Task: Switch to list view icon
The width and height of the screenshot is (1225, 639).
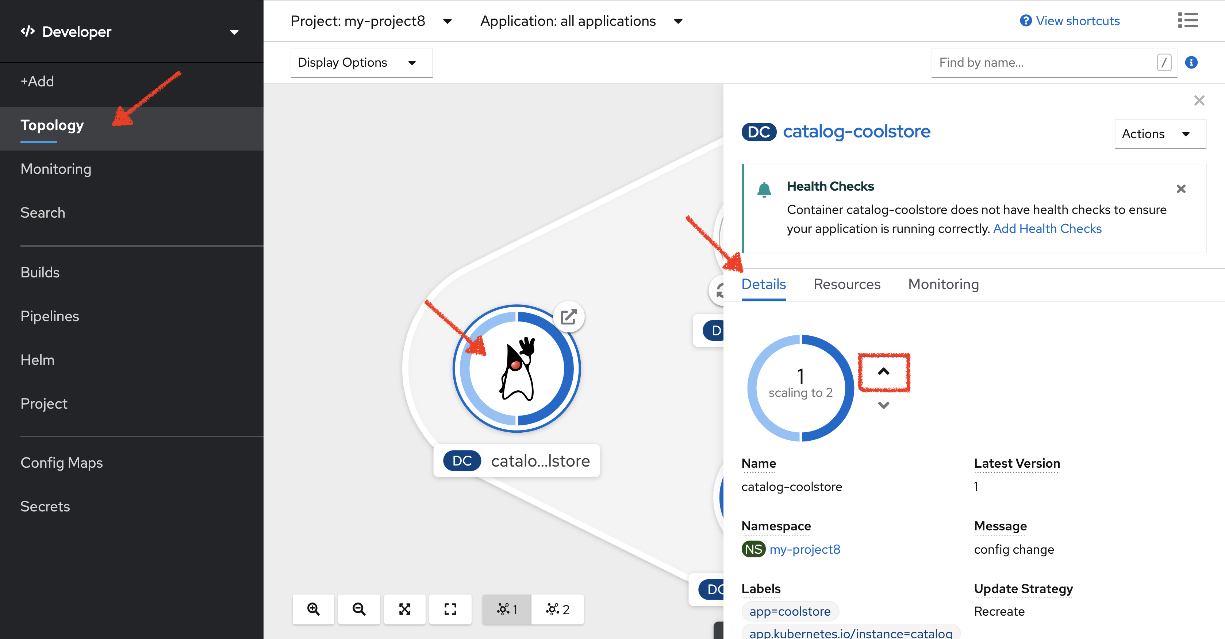Action: pos(1187,20)
